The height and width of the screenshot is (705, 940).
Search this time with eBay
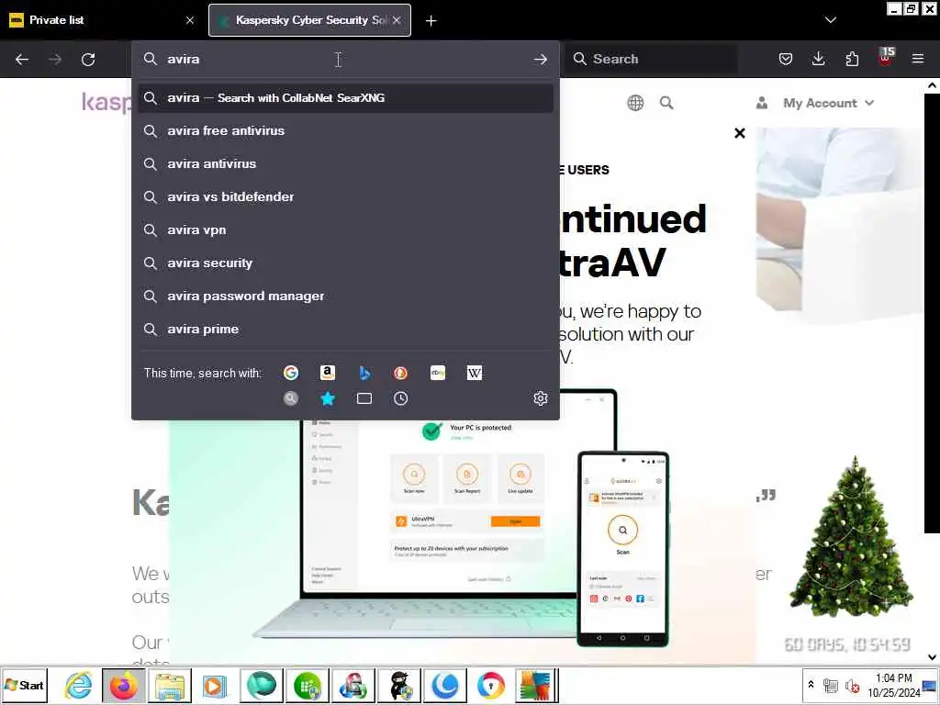pyautogui.click(x=438, y=373)
